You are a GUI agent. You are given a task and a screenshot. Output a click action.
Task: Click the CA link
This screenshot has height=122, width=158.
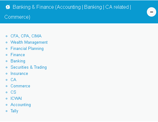[x=13, y=80]
